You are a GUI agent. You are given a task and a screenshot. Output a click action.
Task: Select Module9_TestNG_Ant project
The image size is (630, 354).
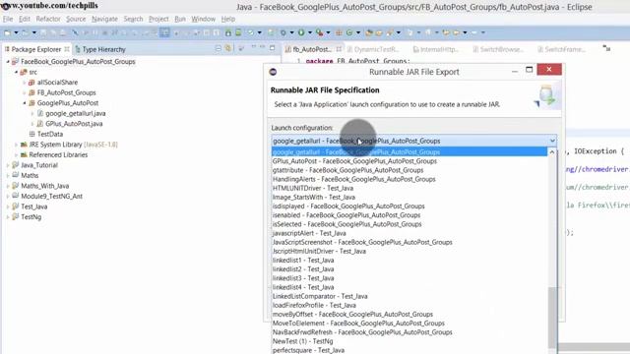pyautogui.click(x=51, y=197)
